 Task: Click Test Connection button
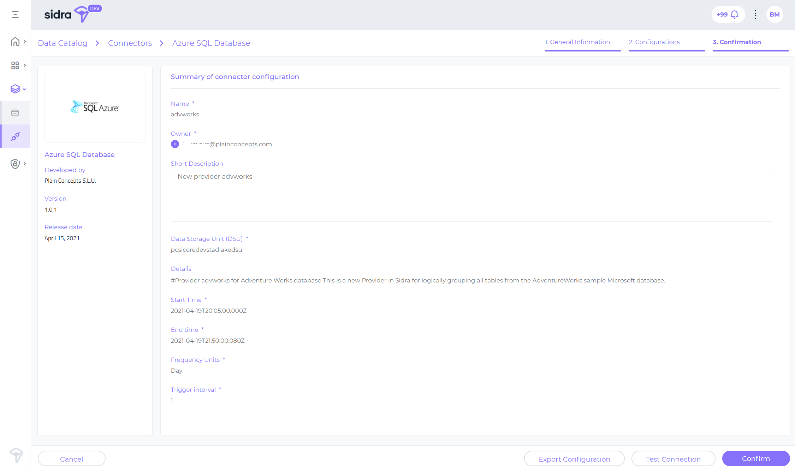[x=673, y=459]
